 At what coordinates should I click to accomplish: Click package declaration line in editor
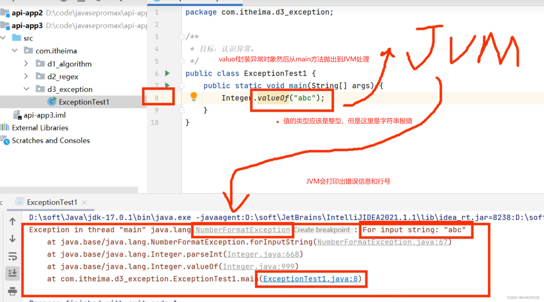point(259,12)
